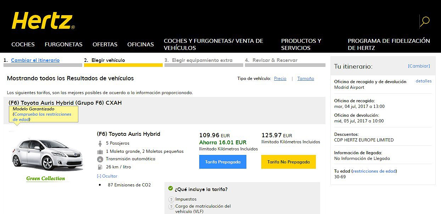
Task: Open the office detalles link
Action: click(x=424, y=81)
